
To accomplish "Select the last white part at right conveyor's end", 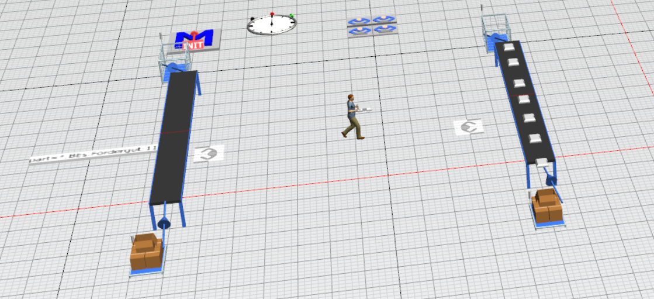I will point(542,161).
